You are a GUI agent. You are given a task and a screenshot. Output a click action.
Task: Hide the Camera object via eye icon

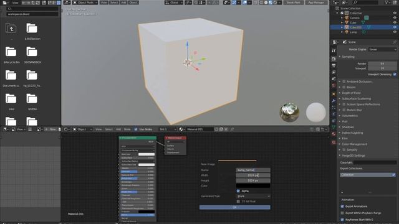(395, 18)
